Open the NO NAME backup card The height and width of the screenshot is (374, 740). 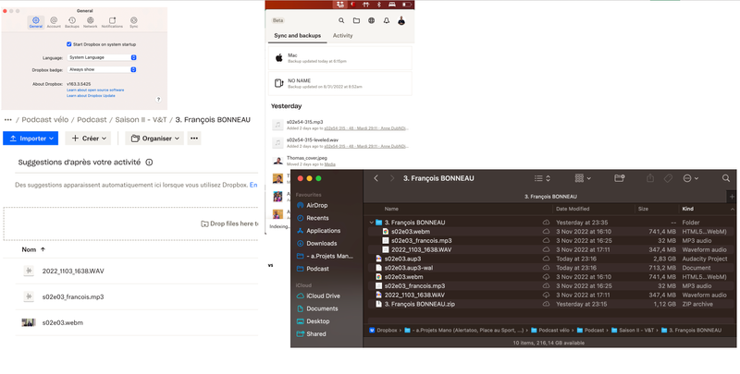click(339, 83)
